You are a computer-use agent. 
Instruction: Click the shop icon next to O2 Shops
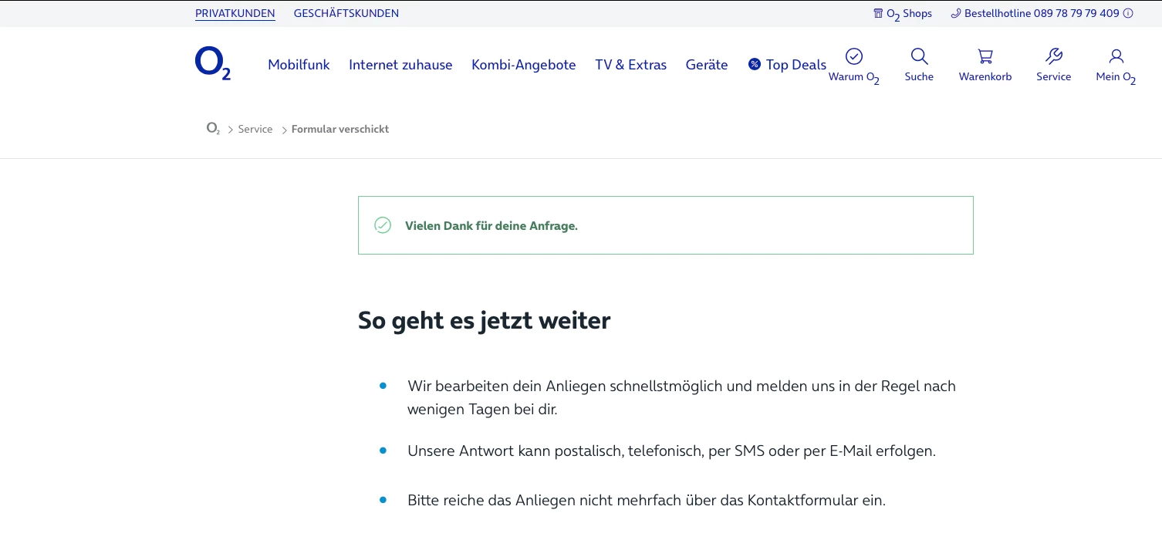878,13
